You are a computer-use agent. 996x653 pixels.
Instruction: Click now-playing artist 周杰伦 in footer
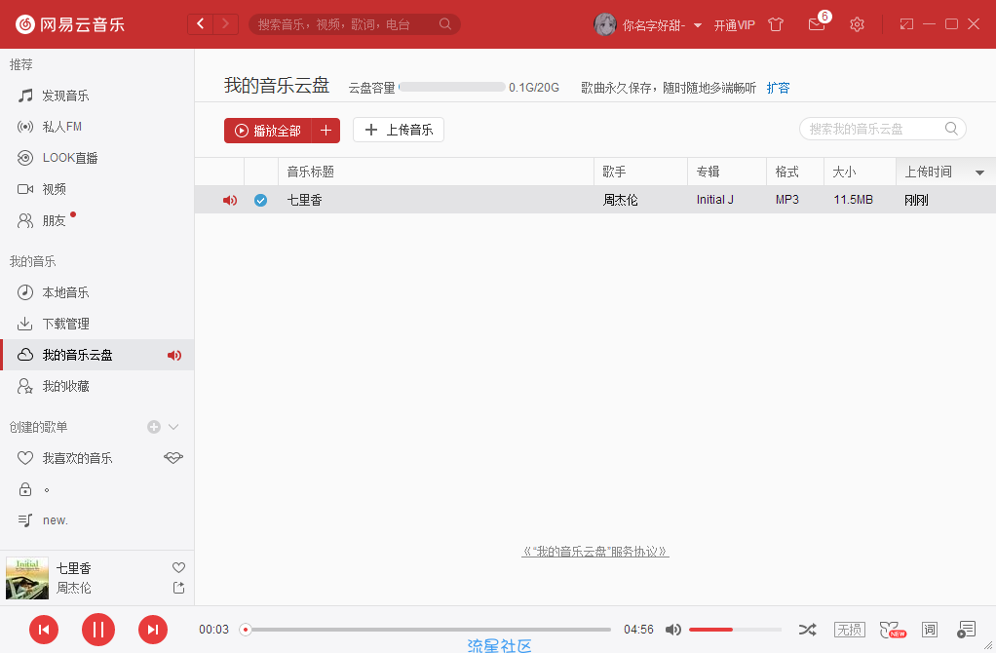coord(74,588)
